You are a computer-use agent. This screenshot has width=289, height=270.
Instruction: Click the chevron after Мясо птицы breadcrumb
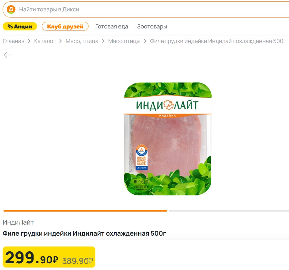145,41
